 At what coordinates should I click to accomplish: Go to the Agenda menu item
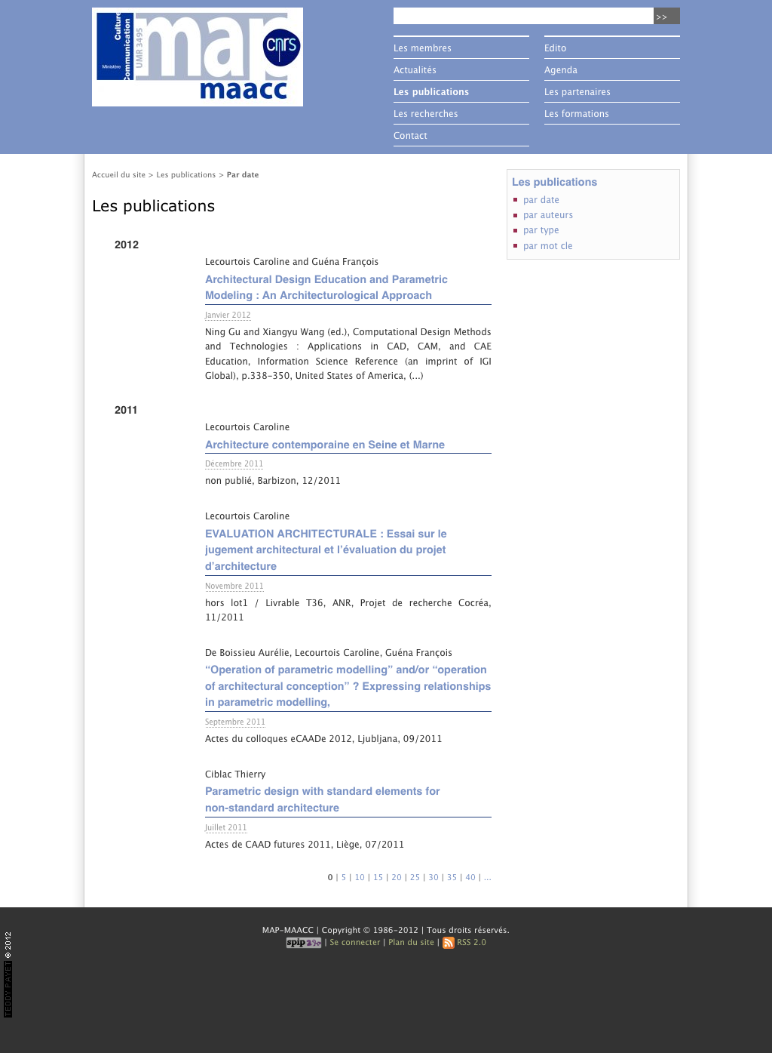coord(560,70)
